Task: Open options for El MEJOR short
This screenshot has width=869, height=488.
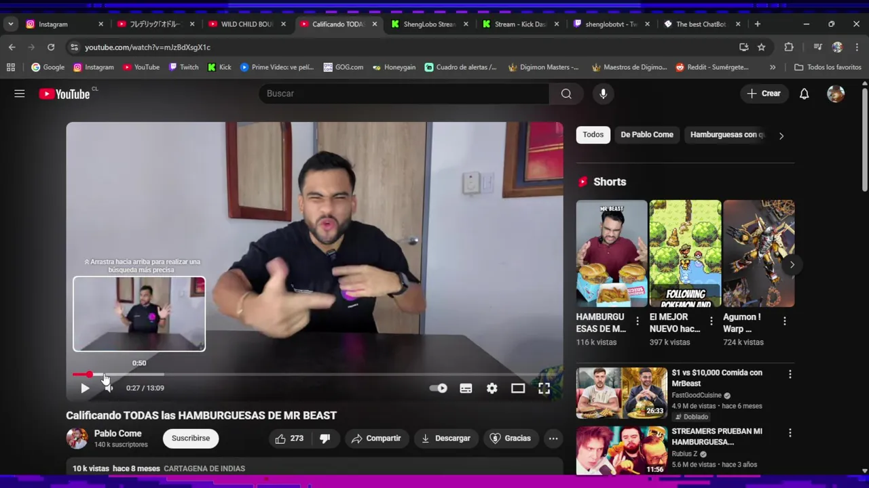Action: click(711, 321)
